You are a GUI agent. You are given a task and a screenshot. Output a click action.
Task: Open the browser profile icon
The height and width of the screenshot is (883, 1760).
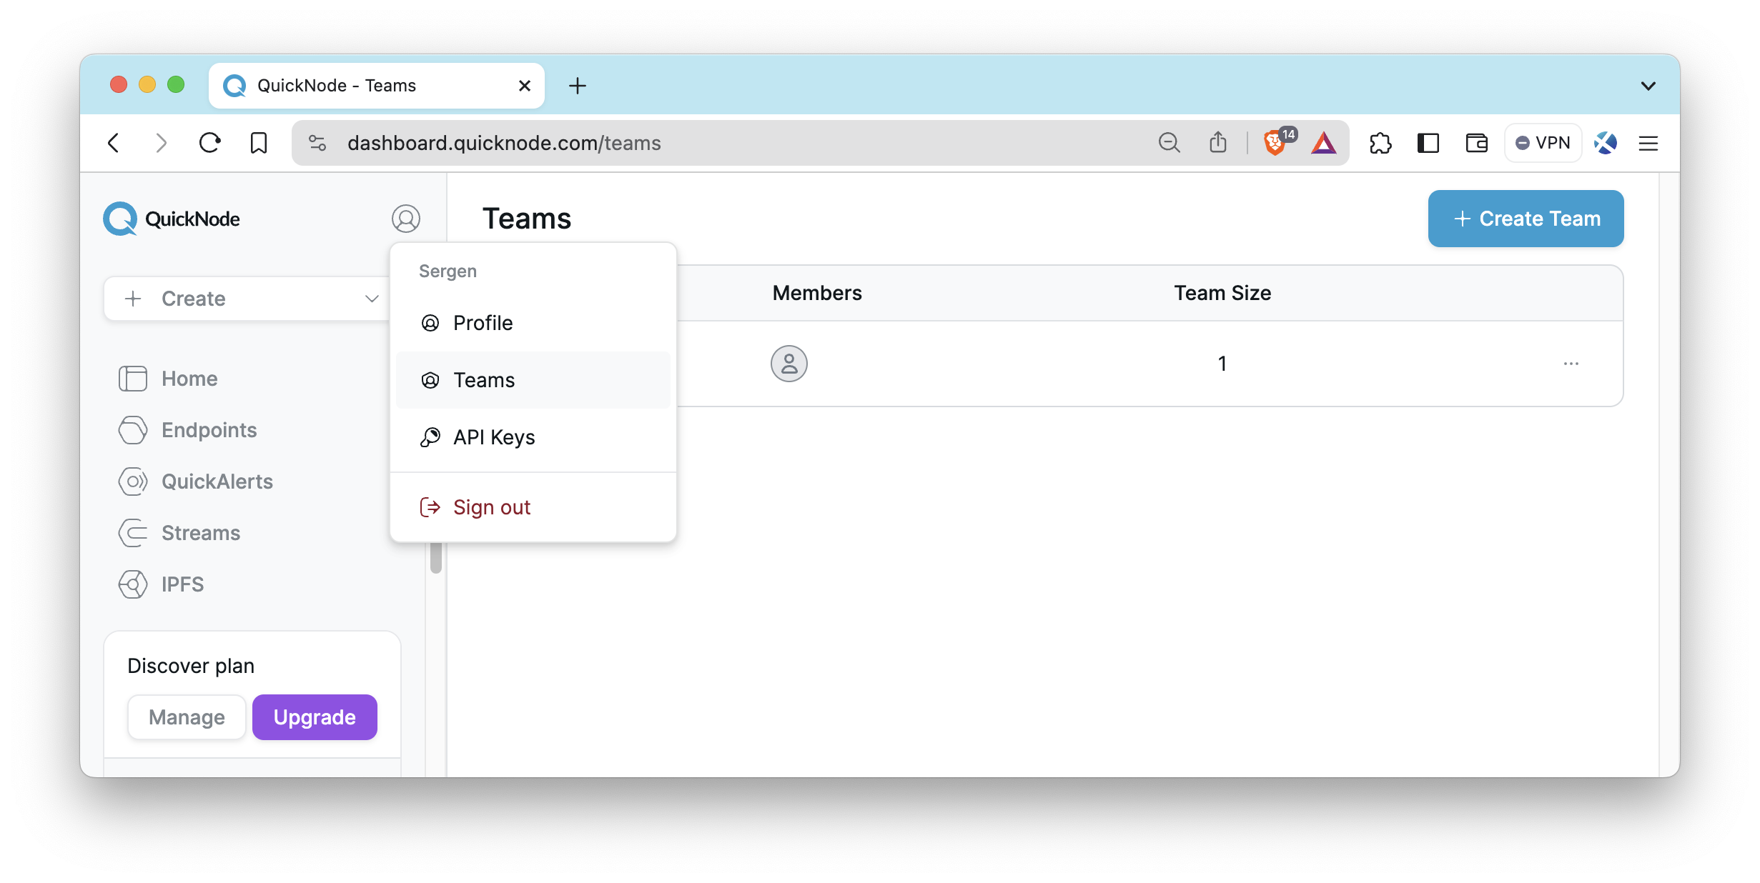pyautogui.click(x=1606, y=143)
